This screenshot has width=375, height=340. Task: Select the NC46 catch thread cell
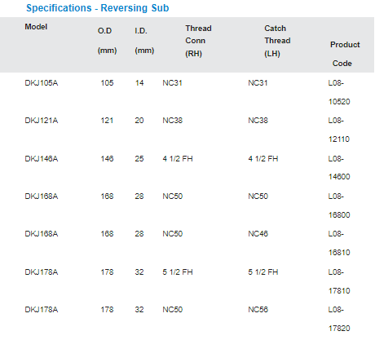pos(258,234)
